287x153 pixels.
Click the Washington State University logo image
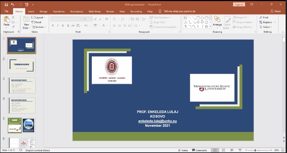[212, 88]
